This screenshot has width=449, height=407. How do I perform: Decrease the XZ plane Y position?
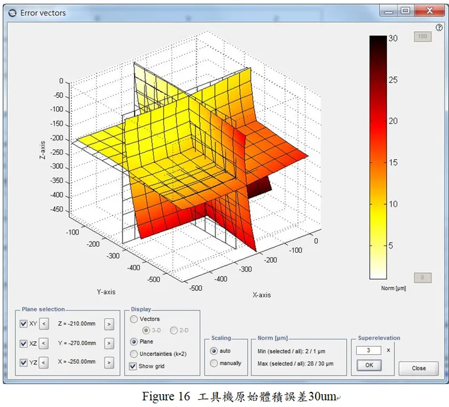44,343
